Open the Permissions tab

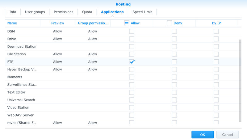[x=64, y=12]
